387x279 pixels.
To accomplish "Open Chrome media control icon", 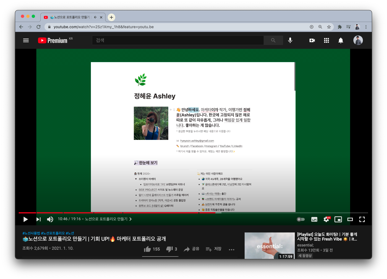I will pyautogui.click(x=348, y=27).
